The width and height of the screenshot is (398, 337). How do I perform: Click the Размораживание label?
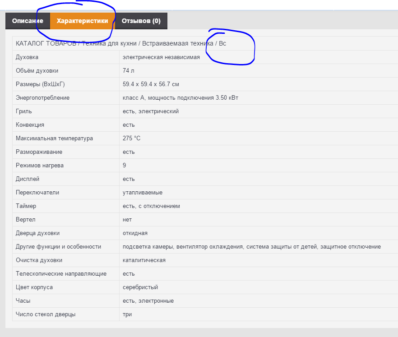point(39,152)
